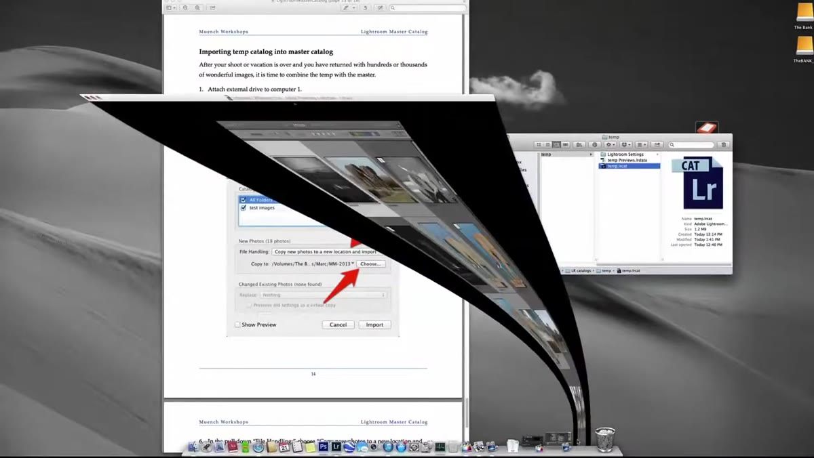814x458 pixels.
Task: Click the Import button
Action: 374,325
